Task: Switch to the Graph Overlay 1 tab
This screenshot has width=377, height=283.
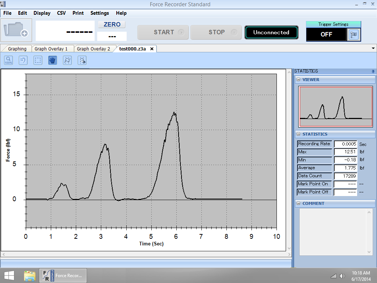Action: click(x=51, y=49)
